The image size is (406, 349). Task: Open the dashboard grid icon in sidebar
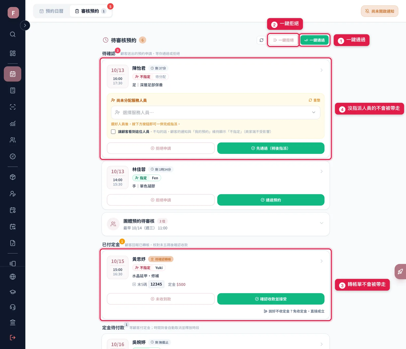13,53
